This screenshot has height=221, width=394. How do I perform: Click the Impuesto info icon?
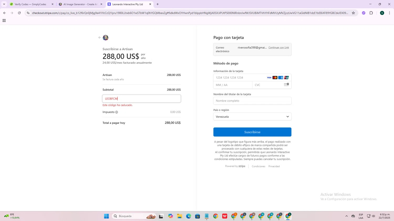pos(117,112)
